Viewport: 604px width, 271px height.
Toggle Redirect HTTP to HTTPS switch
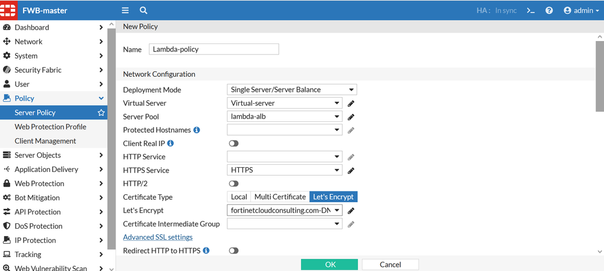[x=233, y=250]
